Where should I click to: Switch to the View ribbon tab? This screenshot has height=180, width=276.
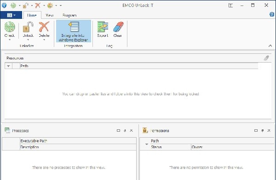(50, 15)
